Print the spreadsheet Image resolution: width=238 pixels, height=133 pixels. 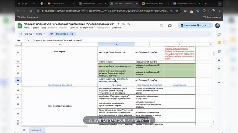point(26,34)
